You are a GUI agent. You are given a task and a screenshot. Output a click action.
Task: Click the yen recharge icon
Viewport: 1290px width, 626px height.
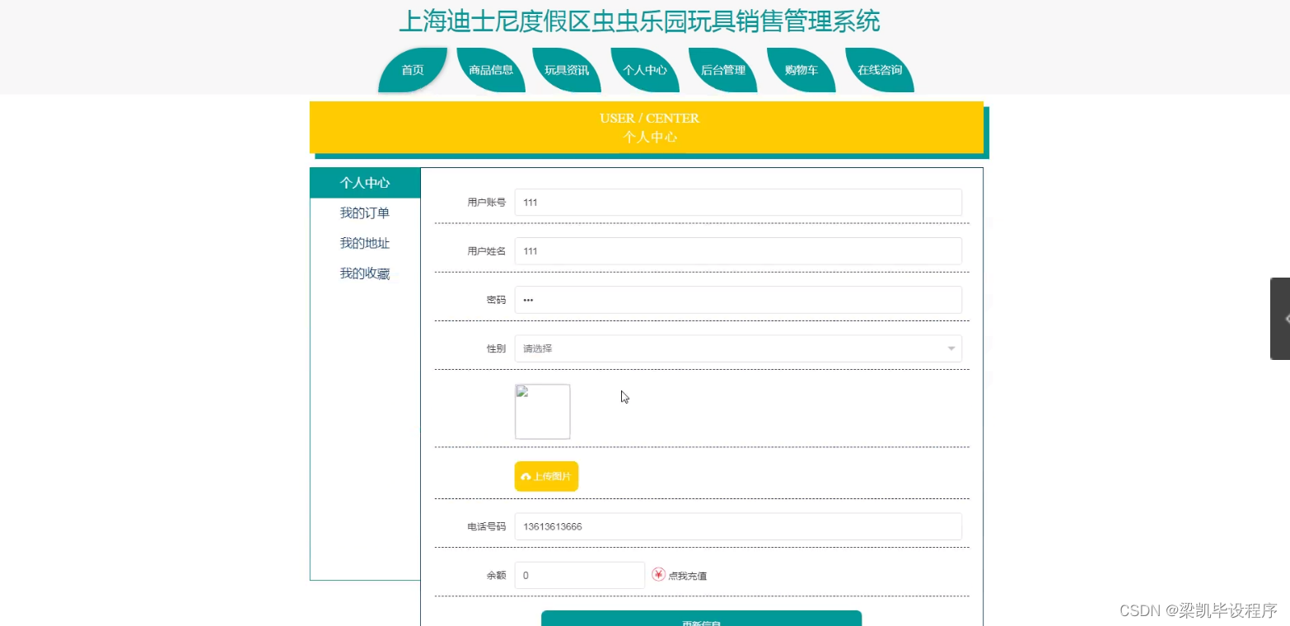658,574
